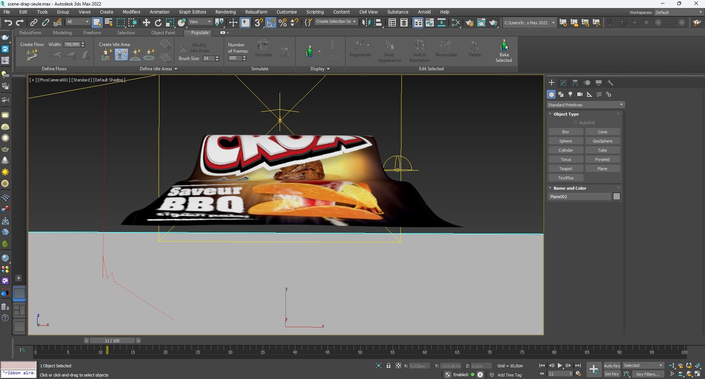Click the Plane002 object color swatch

[616, 197]
